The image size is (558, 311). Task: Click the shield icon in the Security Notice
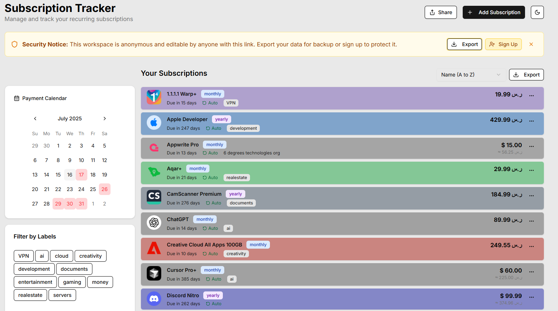[14, 44]
